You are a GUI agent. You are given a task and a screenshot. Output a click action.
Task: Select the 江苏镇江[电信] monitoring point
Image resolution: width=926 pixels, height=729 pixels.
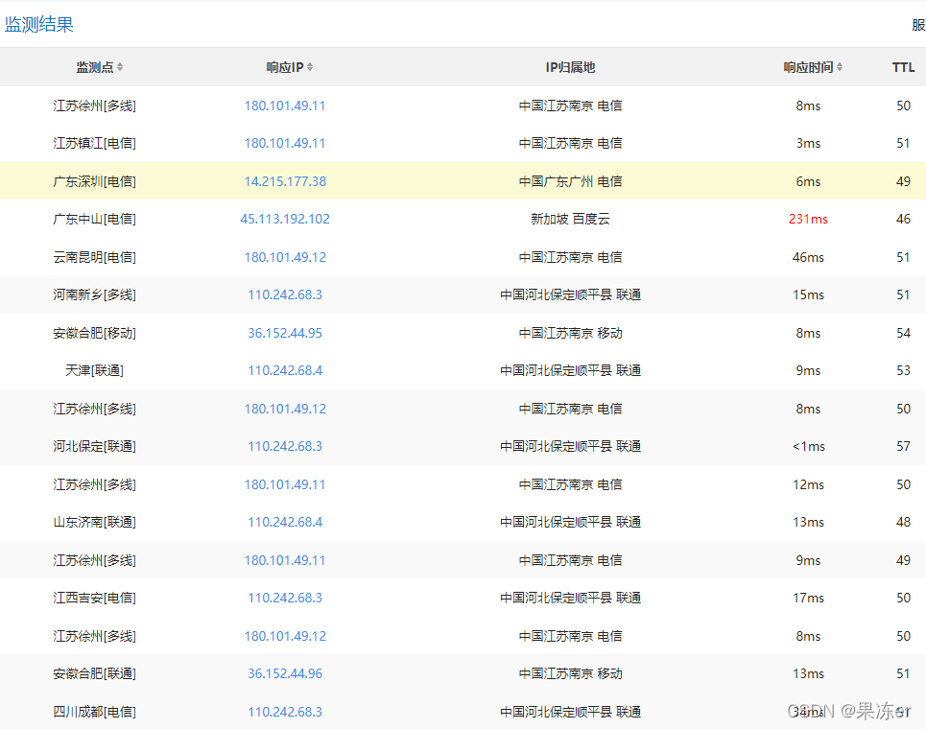click(94, 144)
